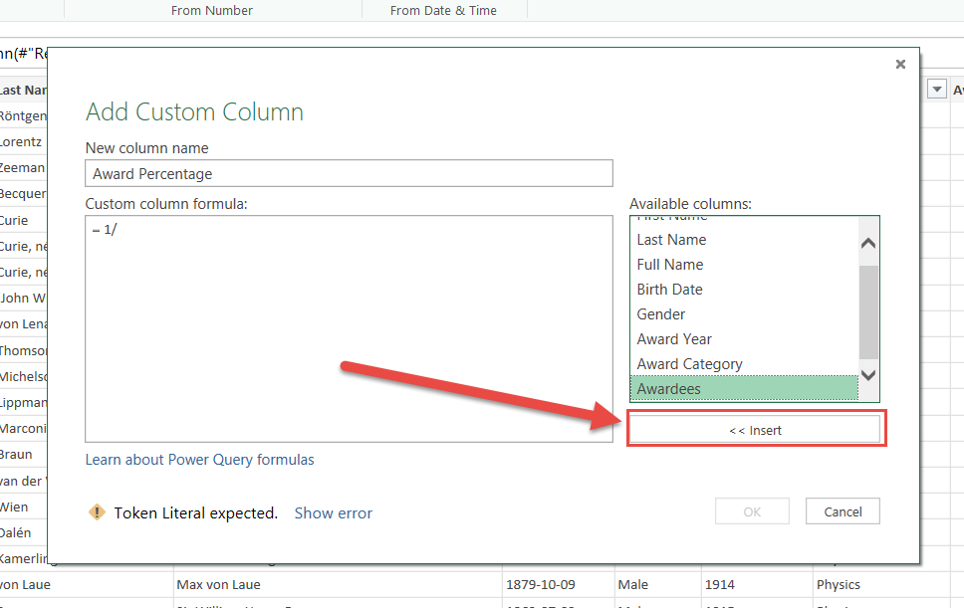Viewport: 964px width, 608px height.
Task: Open the column filter dropdown arrow
Action: pyautogui.click(x=936, y=90)
